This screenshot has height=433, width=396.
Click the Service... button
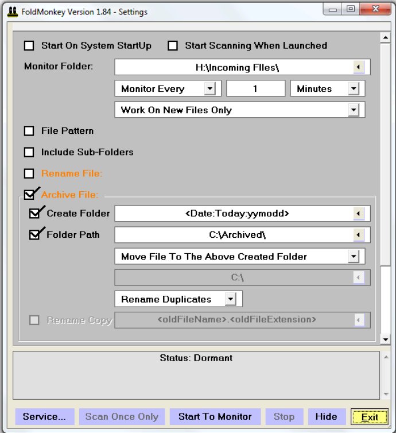point(45,417)
